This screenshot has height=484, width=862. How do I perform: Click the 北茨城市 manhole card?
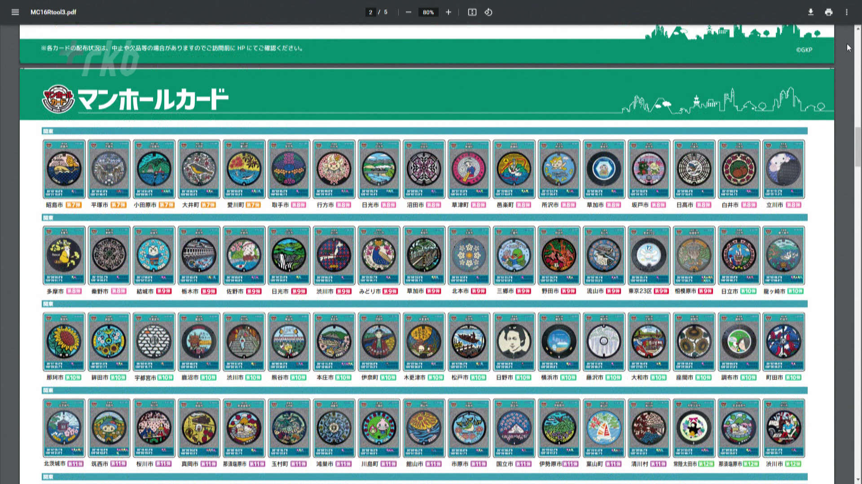(x=64, y=428)
